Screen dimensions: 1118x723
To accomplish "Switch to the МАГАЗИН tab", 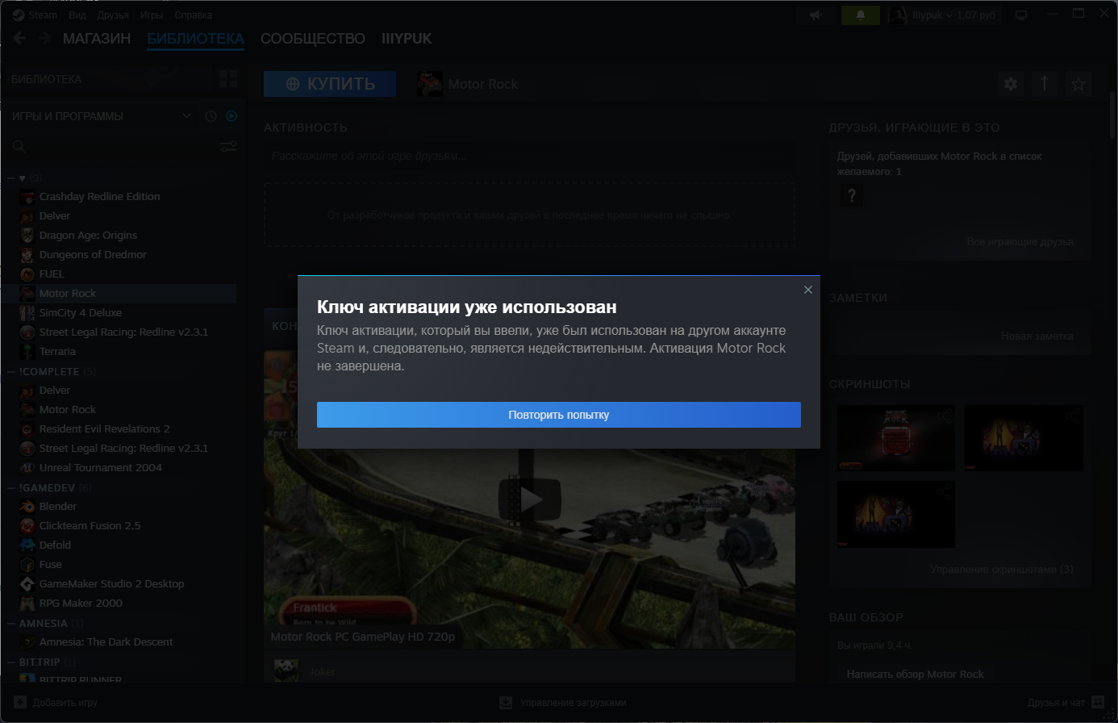I will (97, 39).
